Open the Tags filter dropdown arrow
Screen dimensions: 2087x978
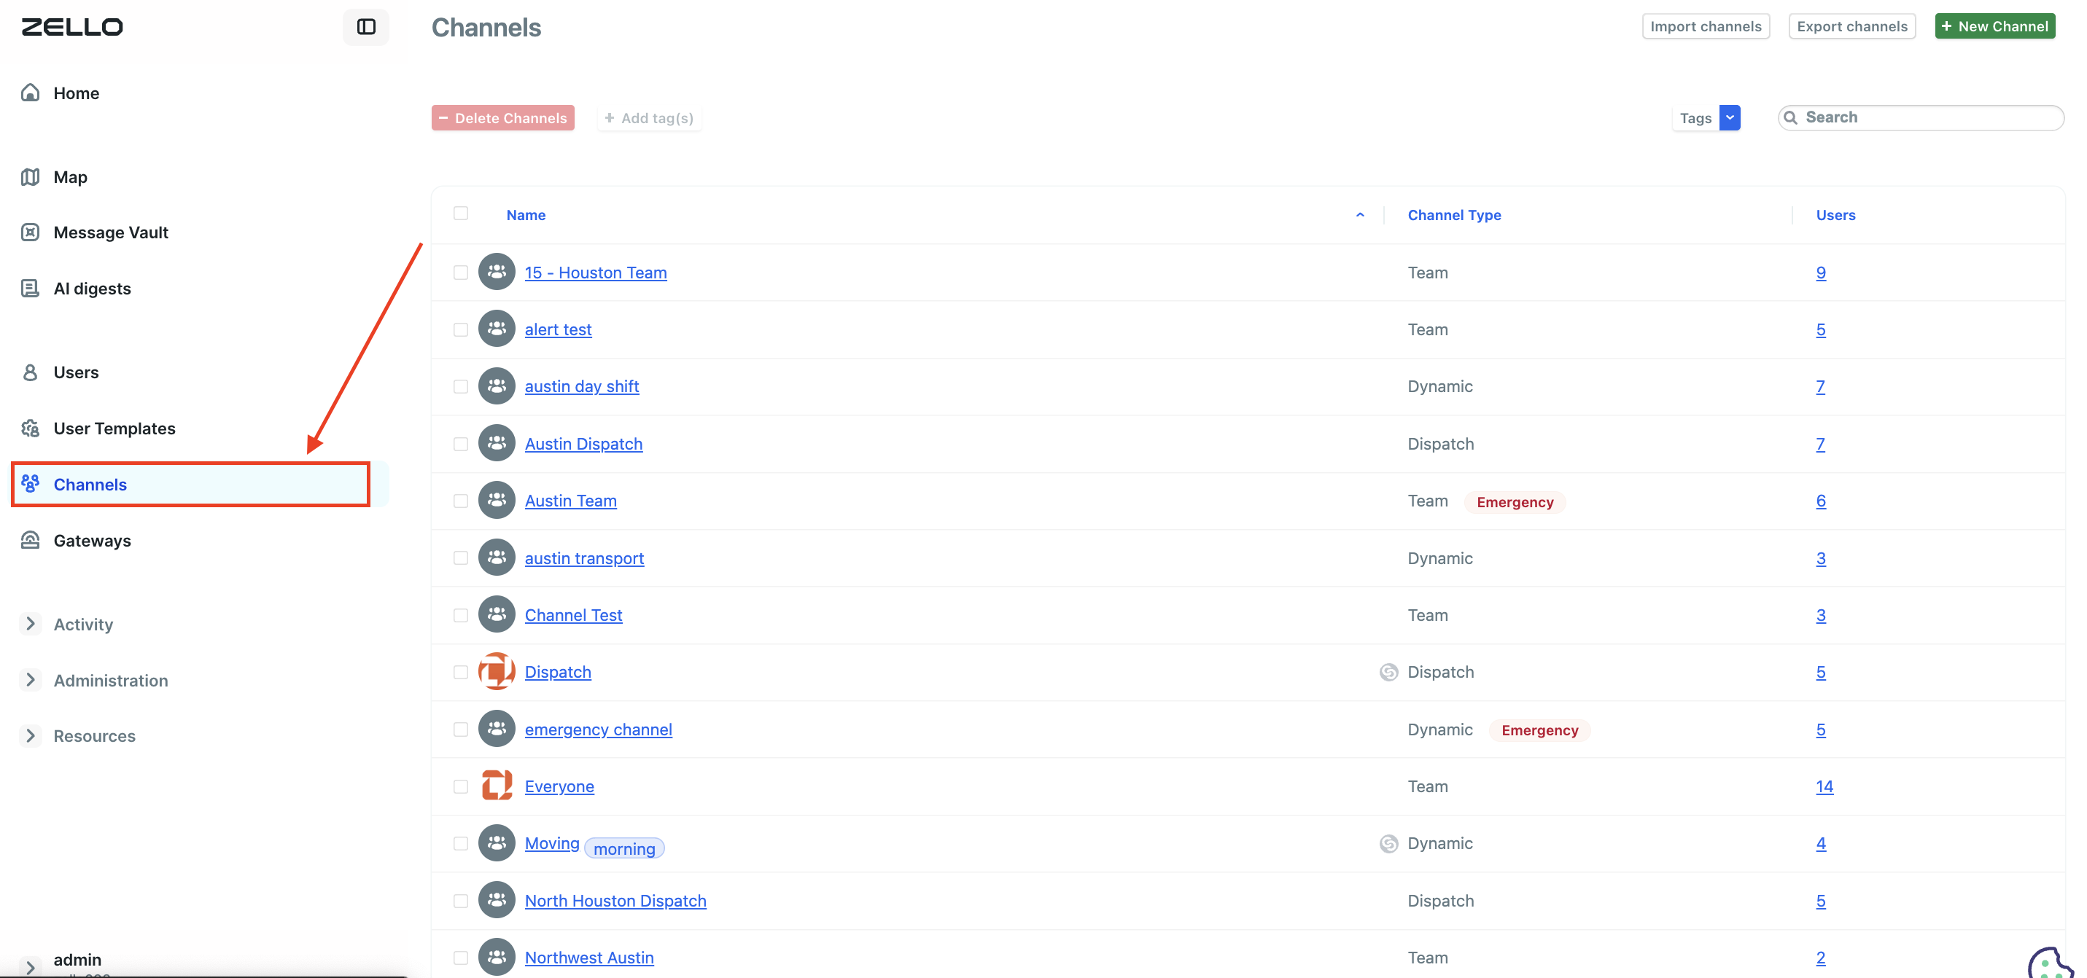(x=1730, y=117)
